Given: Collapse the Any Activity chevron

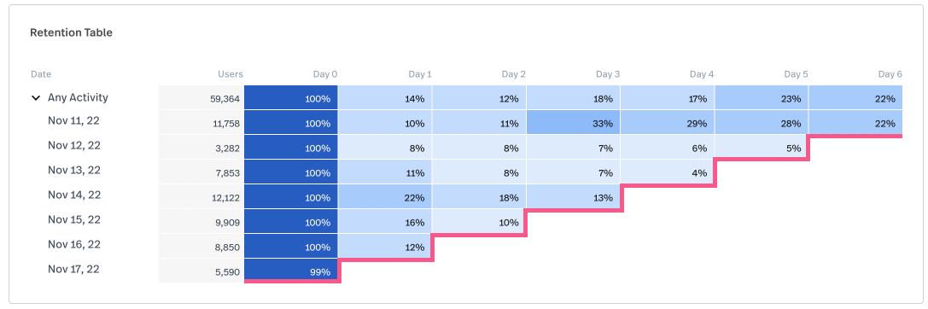Looking at the screenshot, I should tap(35, 98).
